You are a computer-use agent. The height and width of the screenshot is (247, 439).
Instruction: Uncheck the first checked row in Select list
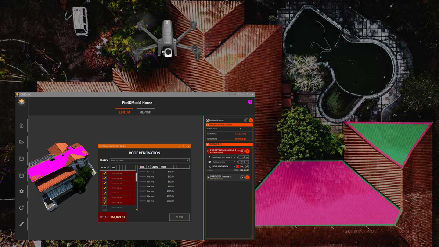pos(104,173)
